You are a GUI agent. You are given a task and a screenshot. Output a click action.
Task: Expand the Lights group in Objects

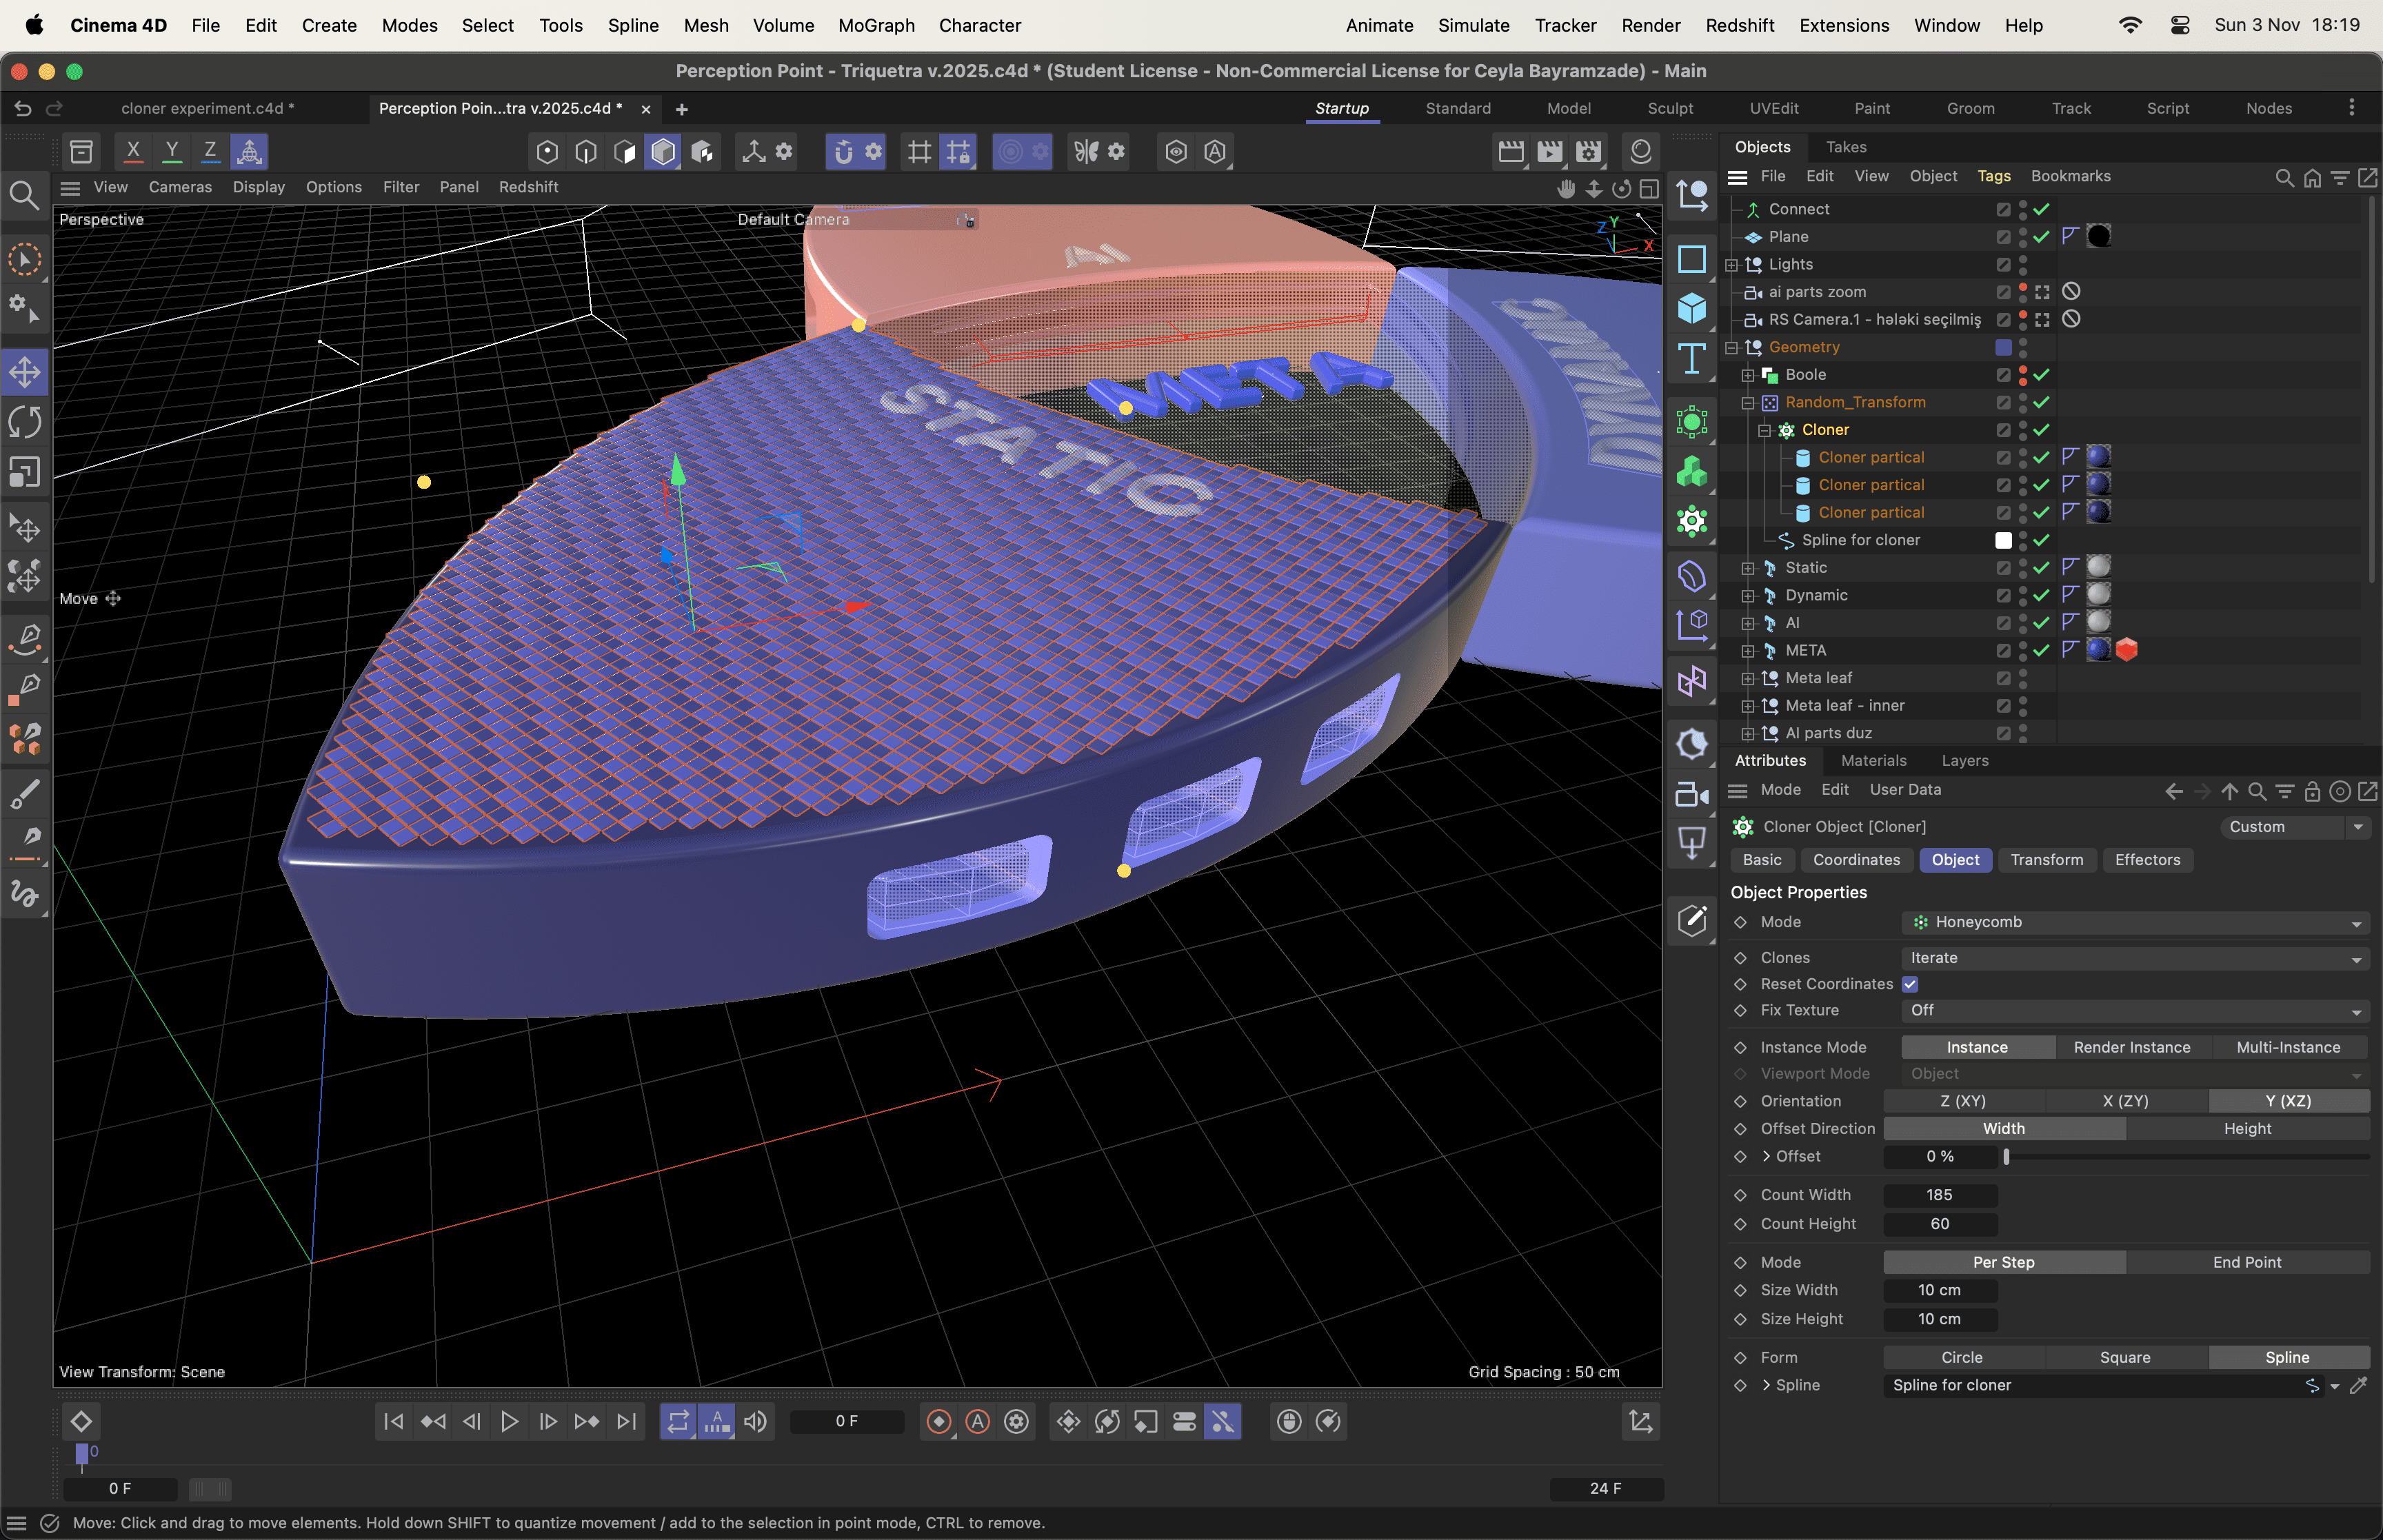[x=1731, y=264]
